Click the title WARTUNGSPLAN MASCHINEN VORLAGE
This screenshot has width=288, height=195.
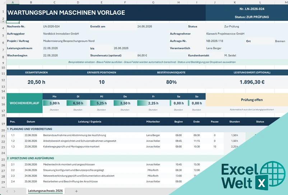click(x=66, y=13)
